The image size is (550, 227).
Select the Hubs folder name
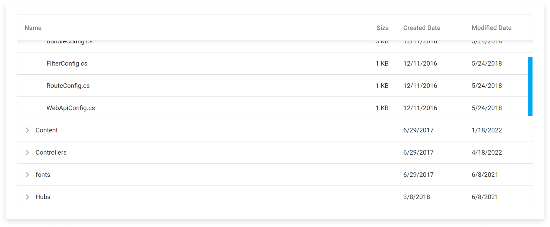click(x=43, y=197)
